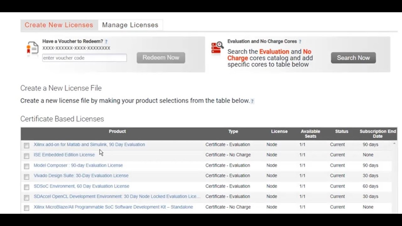Click the 'Create a New License File' heading
402x226 pixels.
(61, 88)
